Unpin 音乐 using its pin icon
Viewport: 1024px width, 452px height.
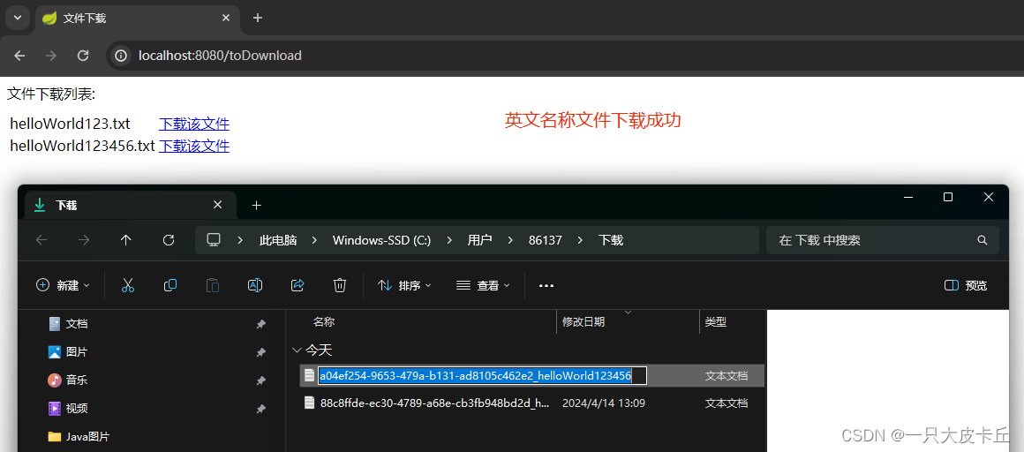(260, 380)
